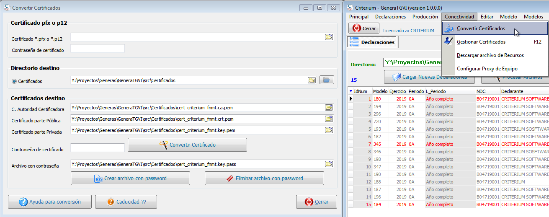Select row with Modelo 296
Screen dimensions: 549x217
(448, 114)
